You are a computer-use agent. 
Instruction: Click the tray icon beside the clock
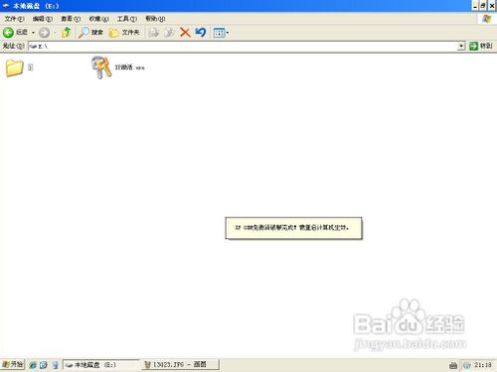(x=467, y=365)
